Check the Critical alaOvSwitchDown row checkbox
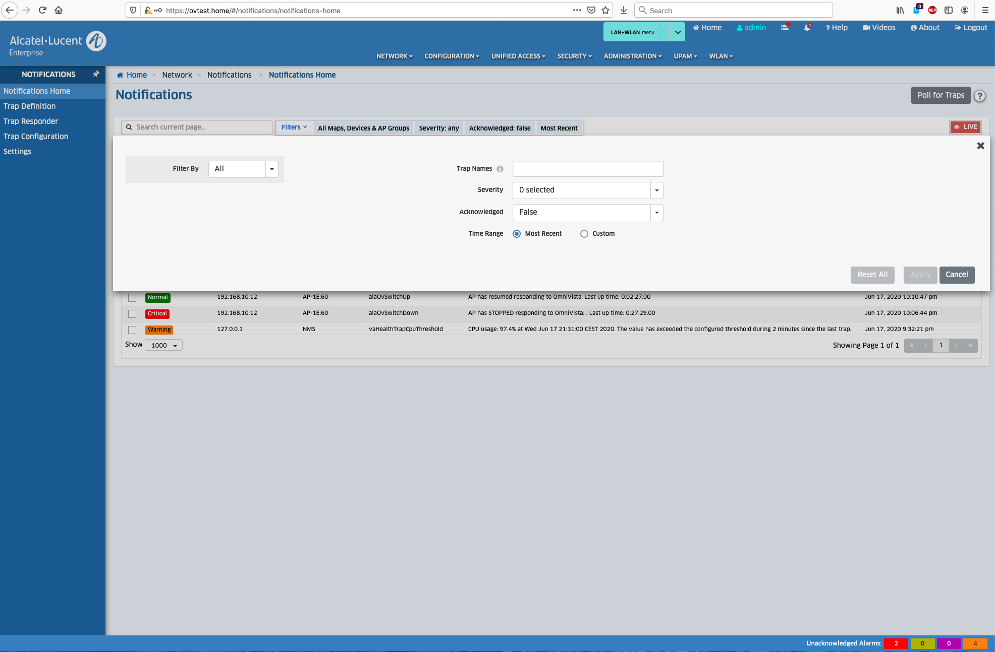 click(132, 313)
